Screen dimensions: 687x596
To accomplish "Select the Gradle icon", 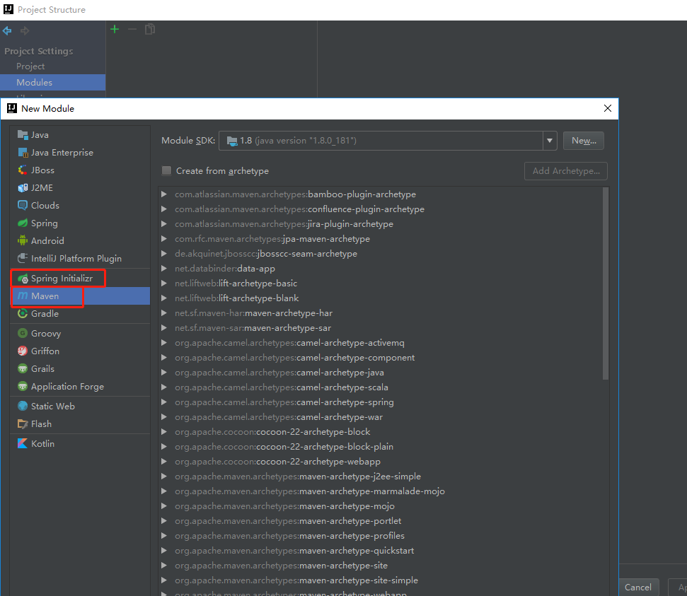I will click(x=23, y=313).
